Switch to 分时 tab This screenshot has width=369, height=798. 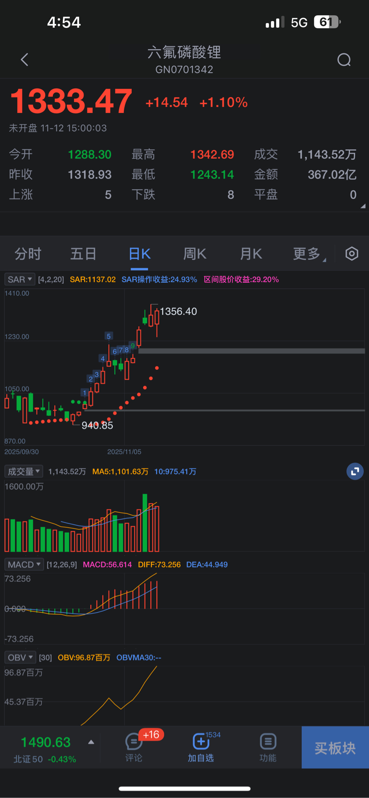click(x=28, y=254)
